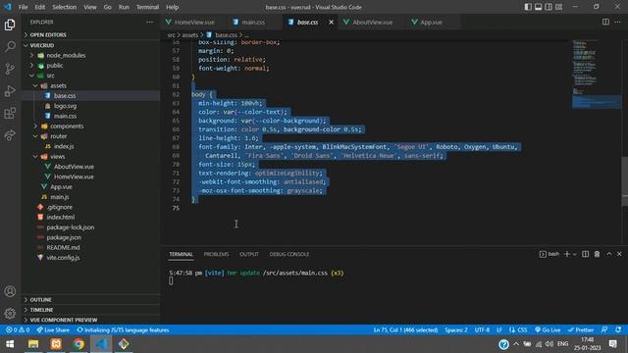Close the base.css editor tab

coord(332,22)
